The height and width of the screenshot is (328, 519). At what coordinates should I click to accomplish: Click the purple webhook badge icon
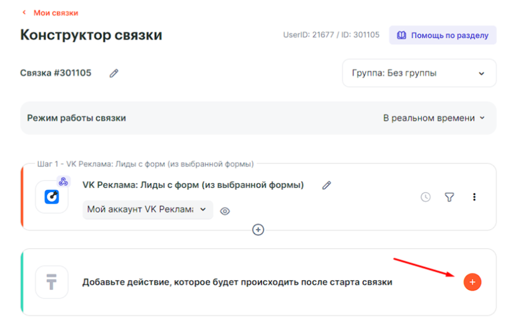[x=64, y=181]
